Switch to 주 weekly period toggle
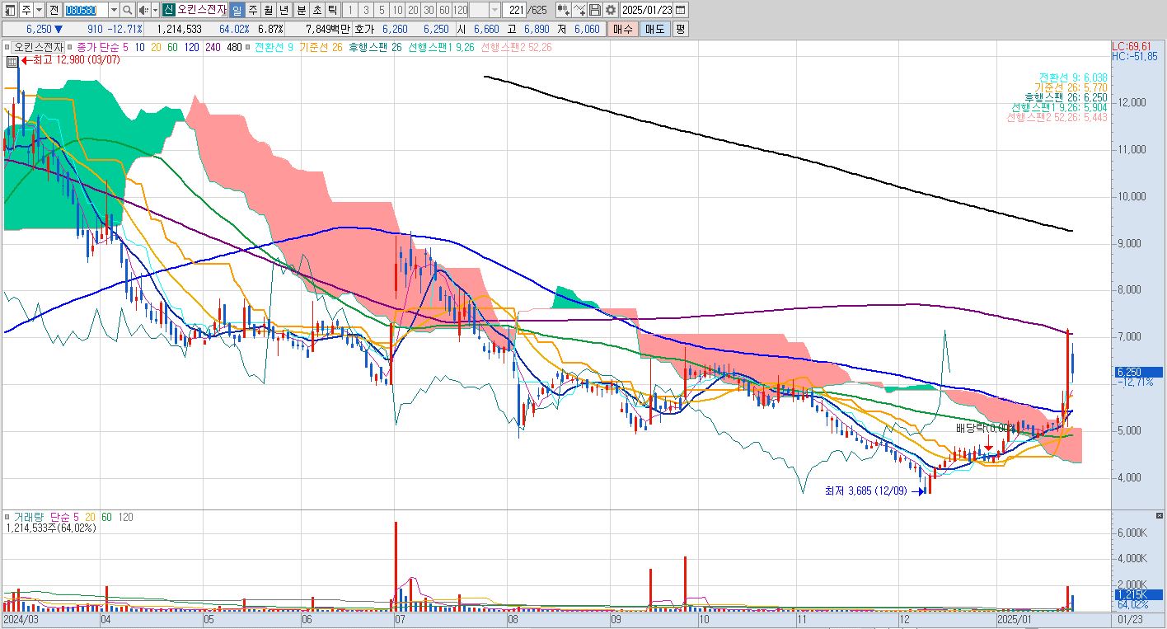Image resolution: width=1167 pixels, height=629 pixels. (252, 10)
